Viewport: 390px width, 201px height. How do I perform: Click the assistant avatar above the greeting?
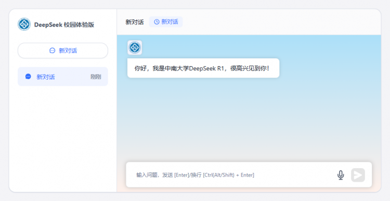[x=135, y=47]
